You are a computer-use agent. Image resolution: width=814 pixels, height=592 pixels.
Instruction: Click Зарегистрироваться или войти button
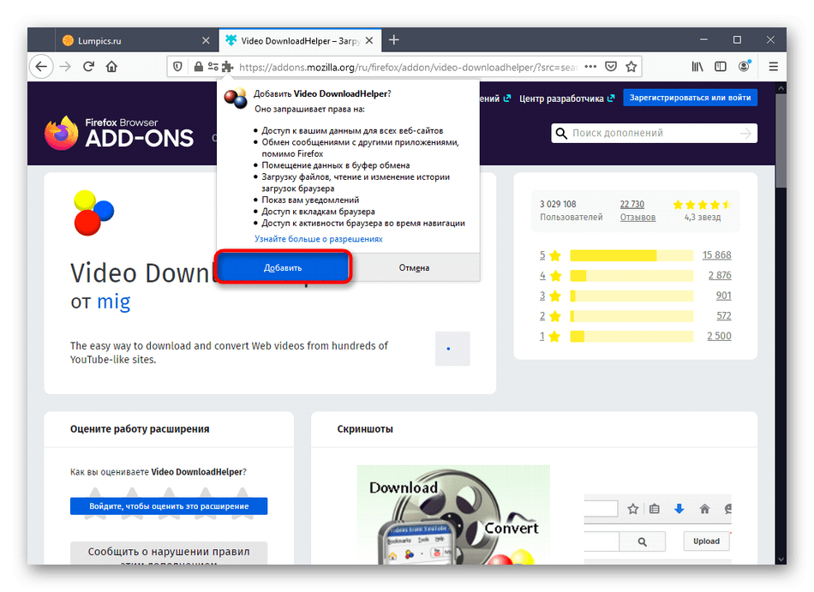690,98
